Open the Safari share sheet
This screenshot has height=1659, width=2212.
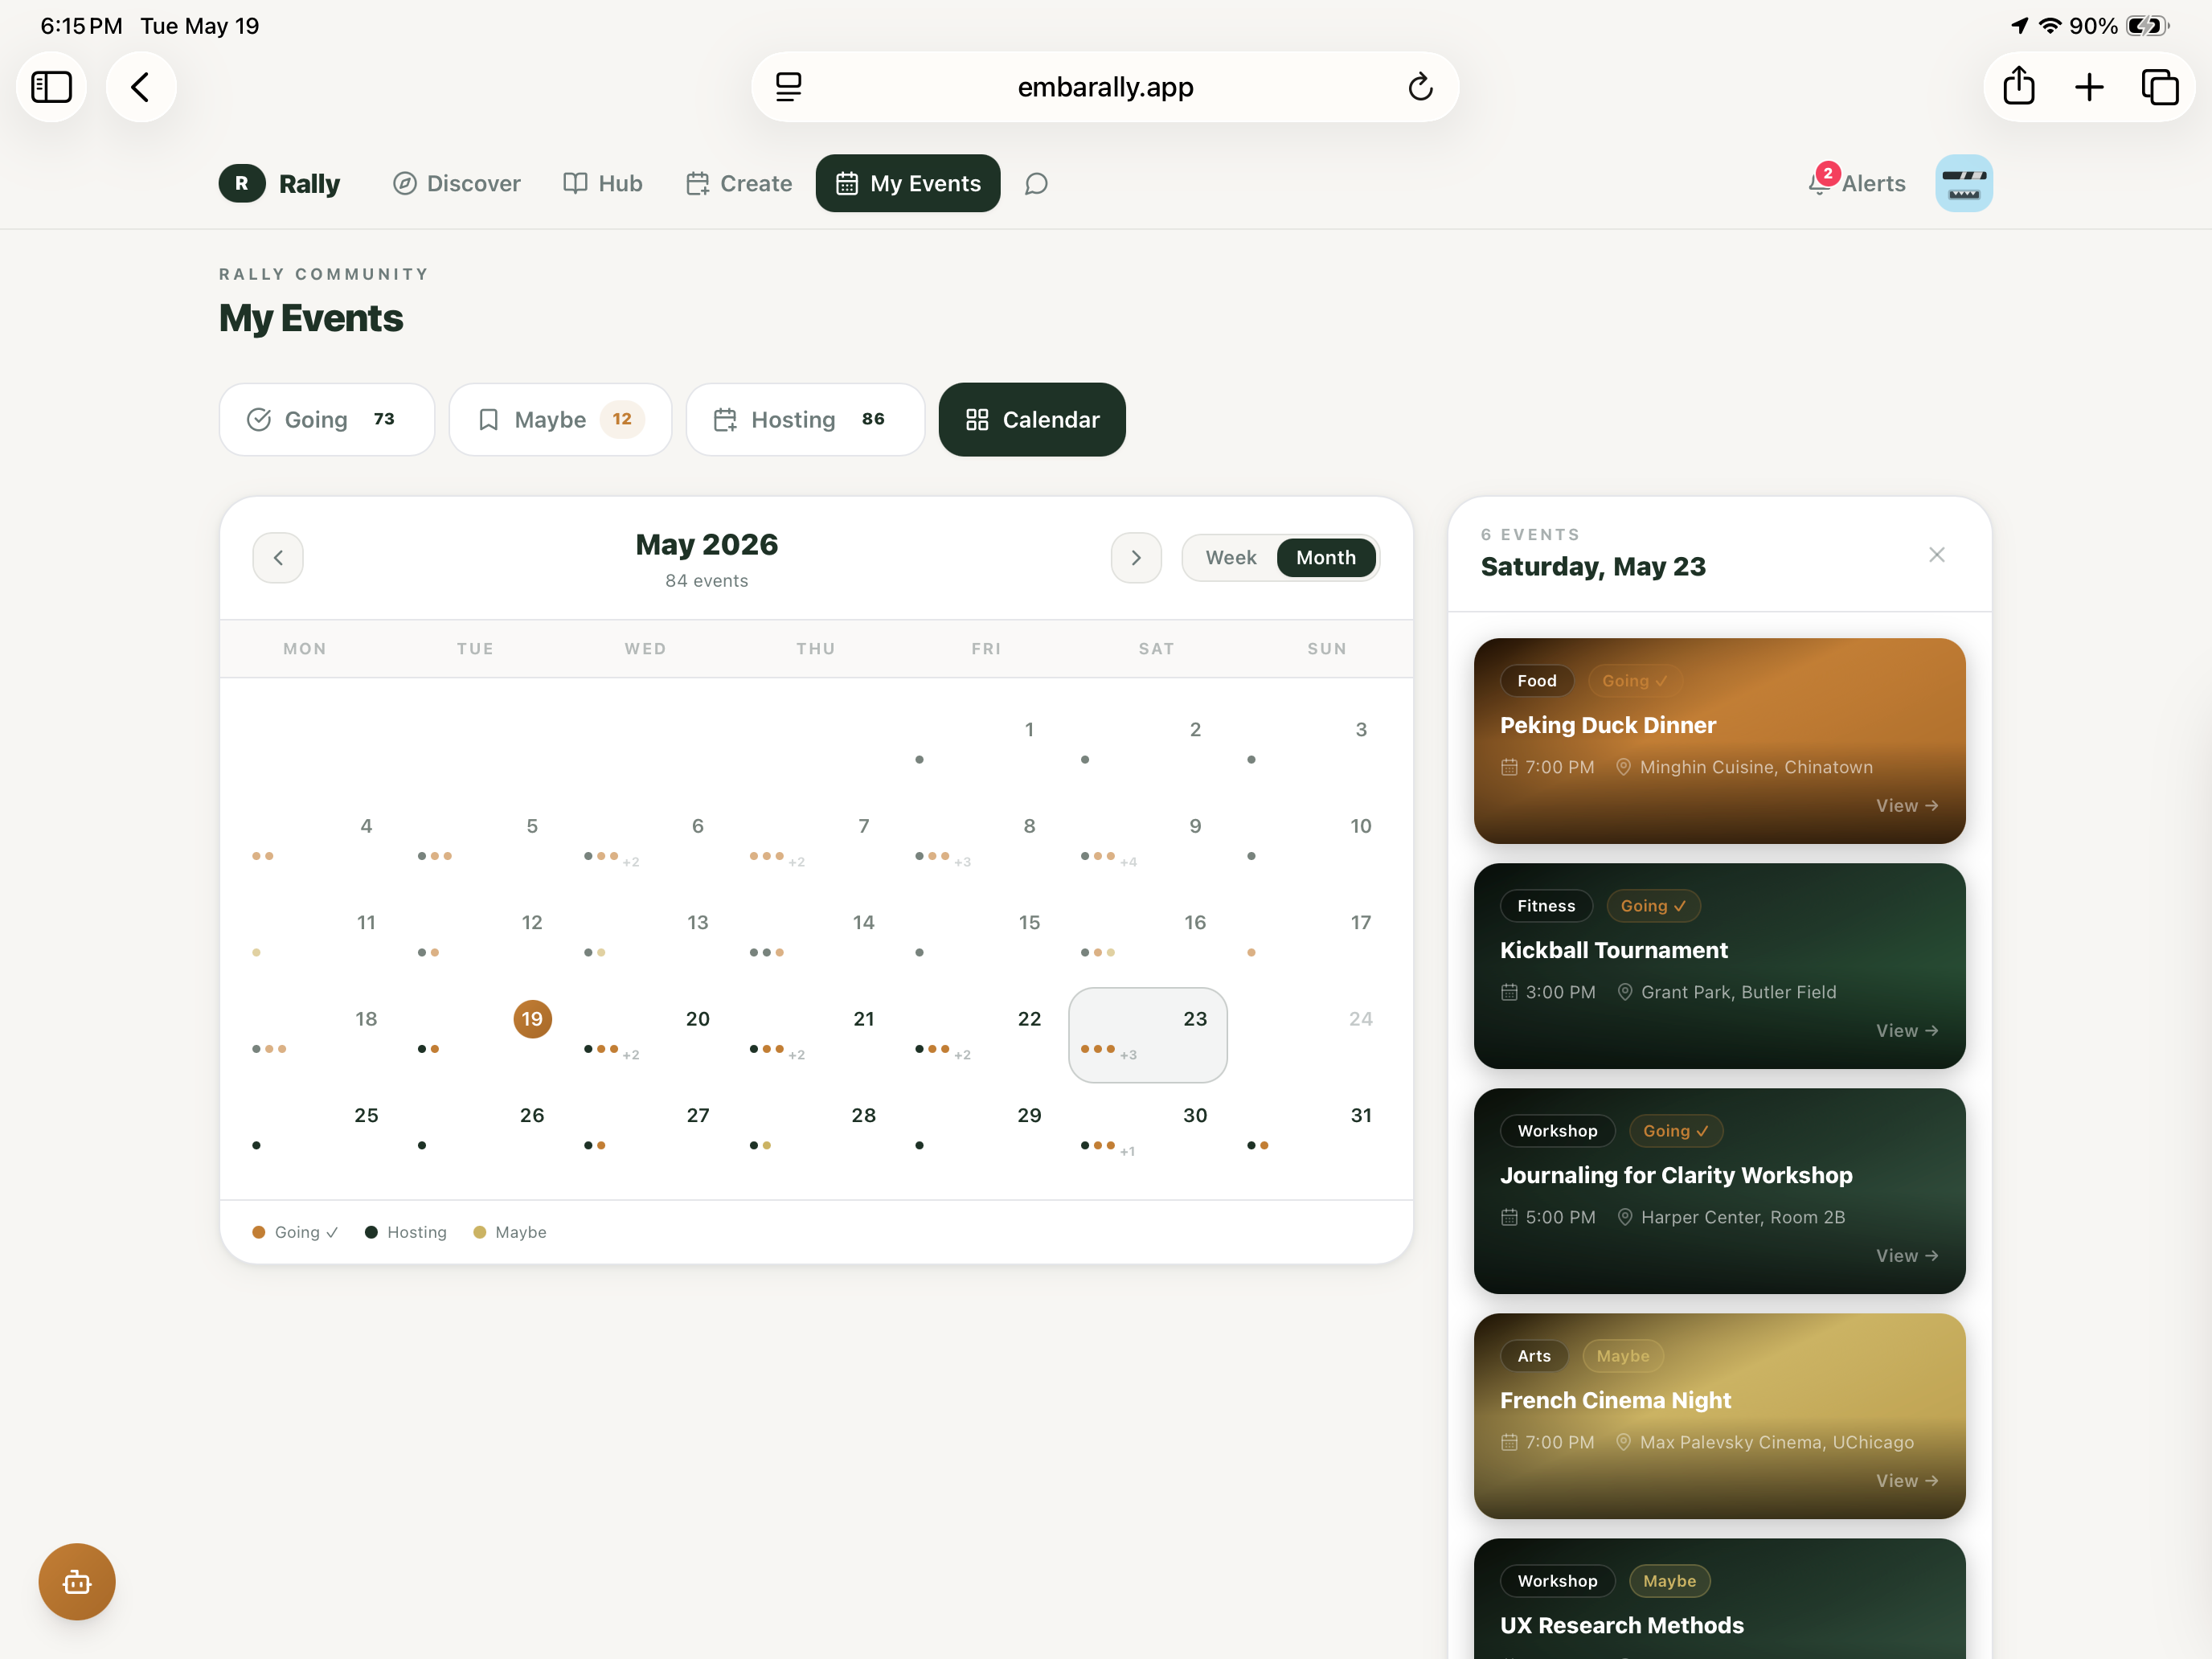pyautogui.click(x=2018, y=87)
